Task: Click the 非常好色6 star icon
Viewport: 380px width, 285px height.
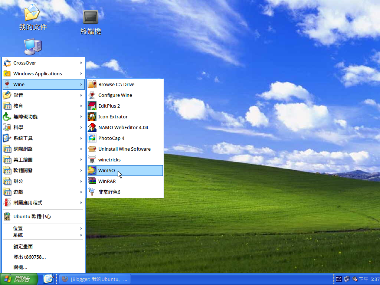Action: [92, 192]
